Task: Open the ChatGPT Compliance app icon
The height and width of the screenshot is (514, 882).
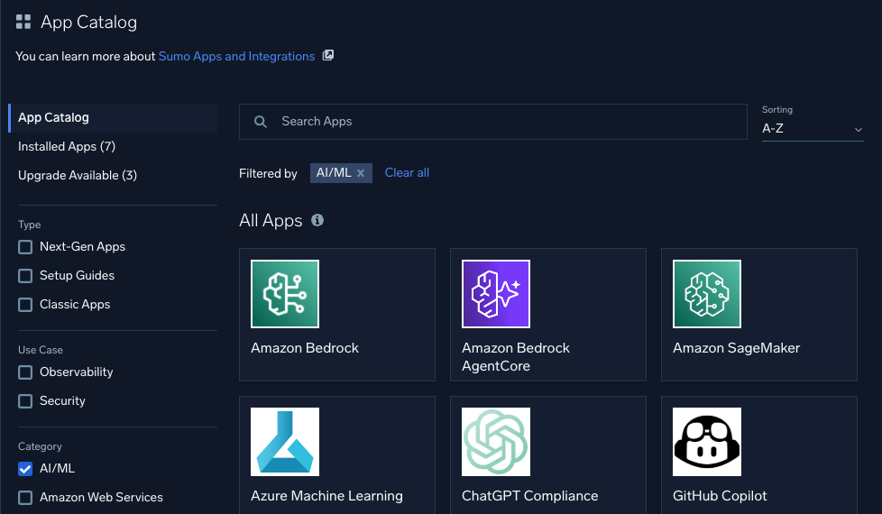Action: click(496, 442)
